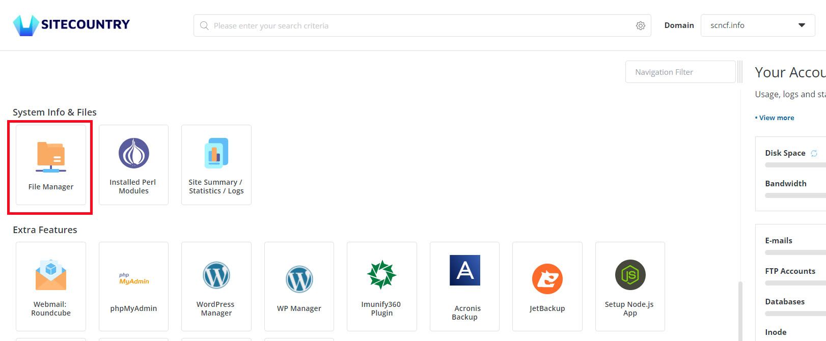This screenshot has height=341, width=826.
Task: Open the WP Manager icon
Action: [299, 279]
